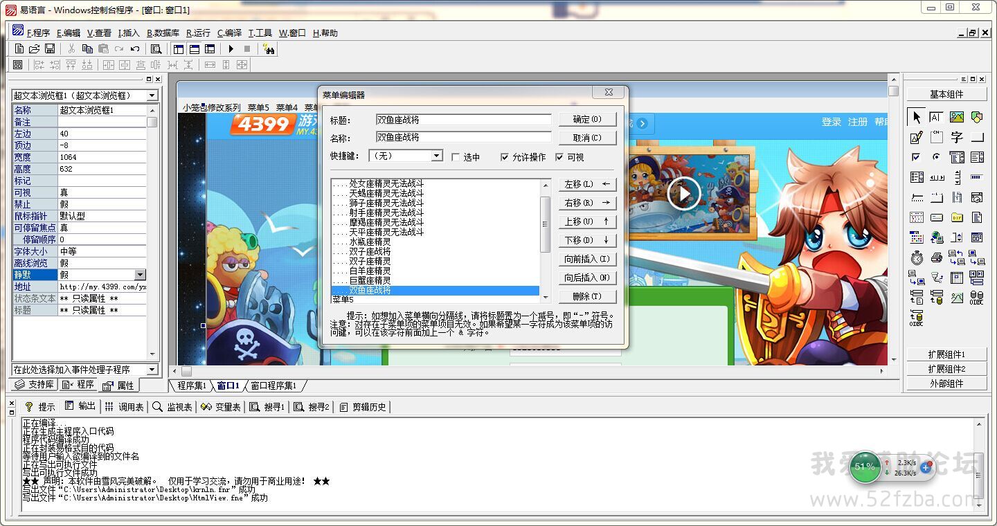
Task: Click the binoculars search icon
Action: (269, 48)
